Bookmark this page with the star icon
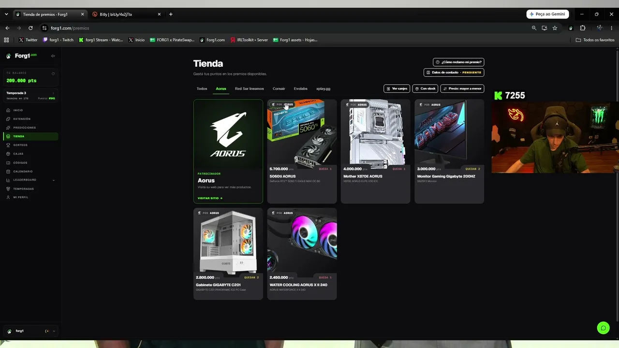Screen dimensions: 619x348 pyautogui.click(x=555, y=28)
